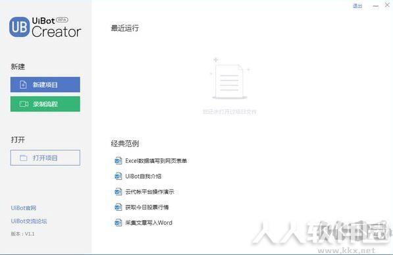This screenshot has height=255, width=393.
Task: Click the 新建项目 button
Action: [x=45, y=84]
